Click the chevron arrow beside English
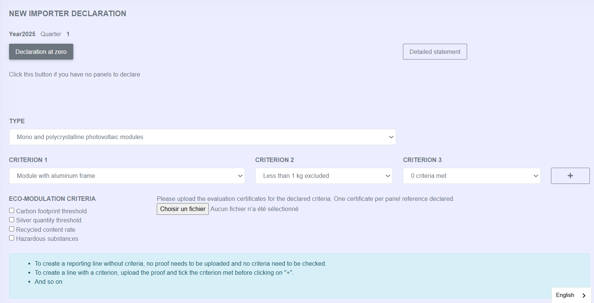This screenshot has width=594, height=303. pyautogui.click(x=584, y=295)
